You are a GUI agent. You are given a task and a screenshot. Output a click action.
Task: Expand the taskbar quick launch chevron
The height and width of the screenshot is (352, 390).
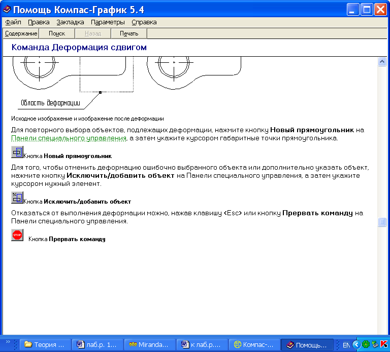coord(8,341)
